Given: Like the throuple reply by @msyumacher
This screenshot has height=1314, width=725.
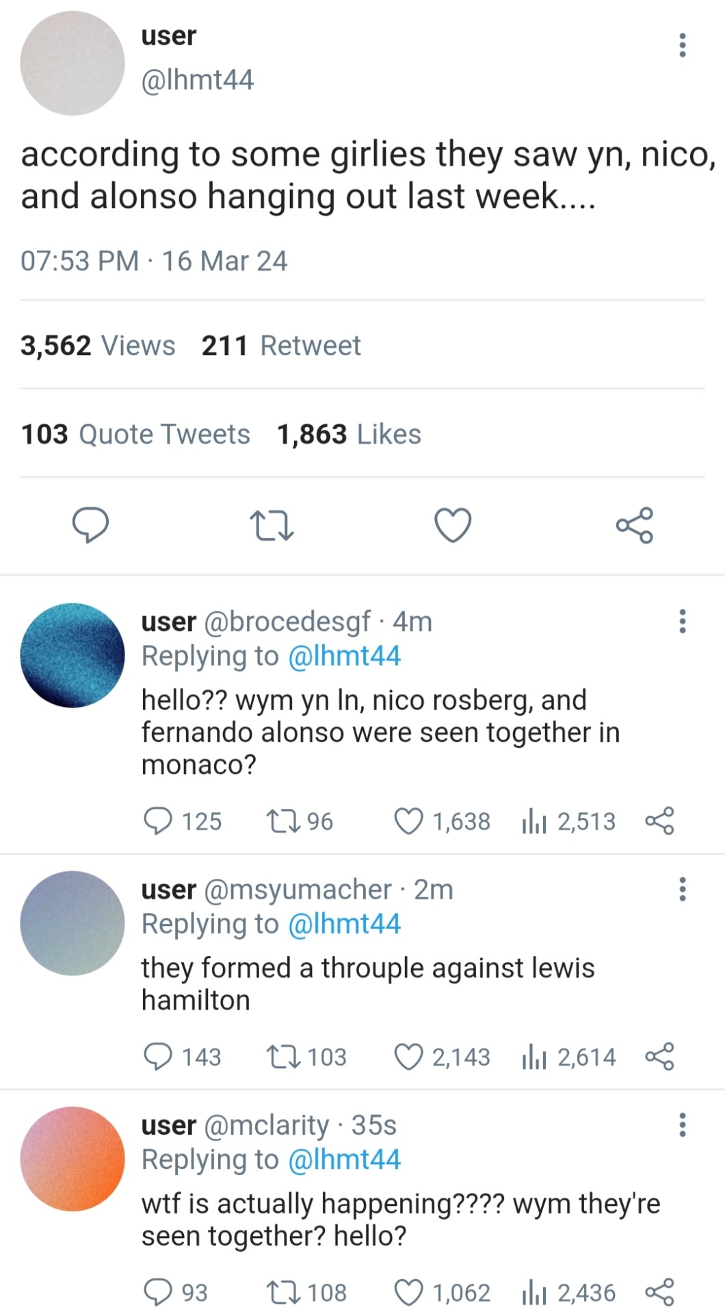Looking at the screenshot, I should [409, 1057].
